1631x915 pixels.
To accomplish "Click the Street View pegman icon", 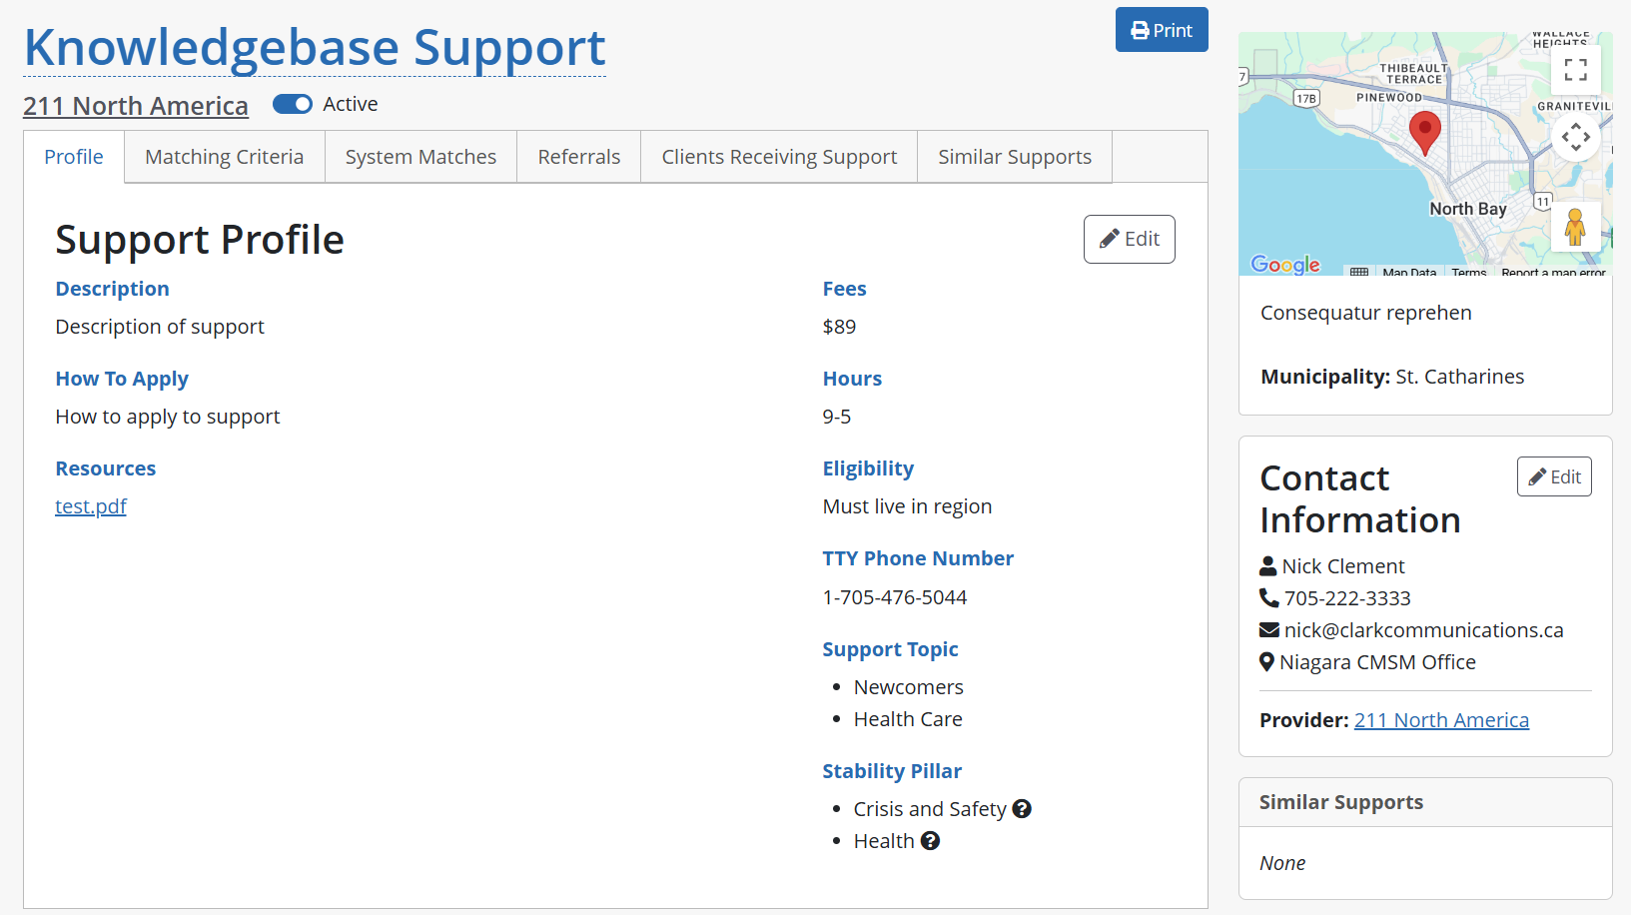I will [1575, 227].
